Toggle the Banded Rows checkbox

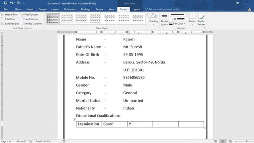coord(3,23)
